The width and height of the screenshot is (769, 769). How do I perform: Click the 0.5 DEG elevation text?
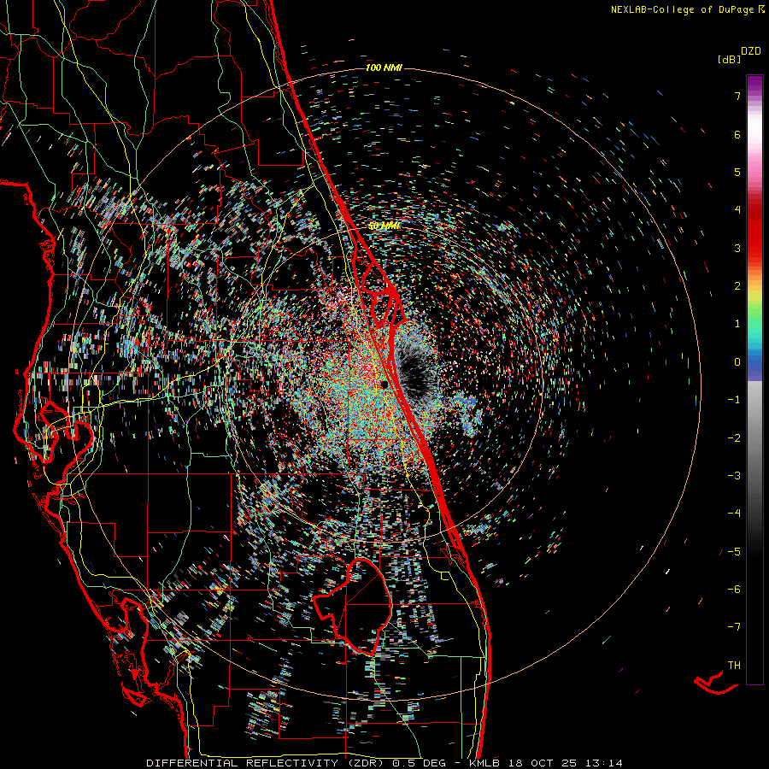420,763
